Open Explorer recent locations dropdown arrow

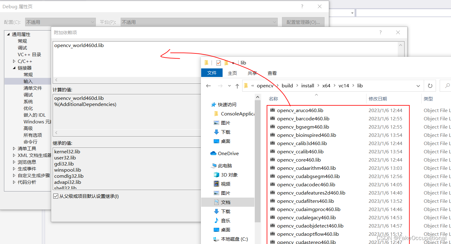[x=229, y=86]
